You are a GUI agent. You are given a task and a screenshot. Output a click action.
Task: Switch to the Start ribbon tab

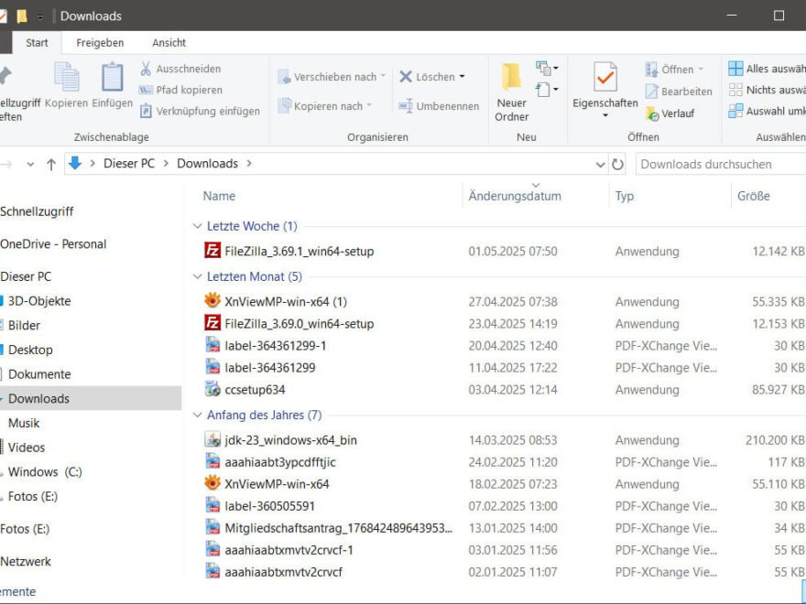coord(37,43)
